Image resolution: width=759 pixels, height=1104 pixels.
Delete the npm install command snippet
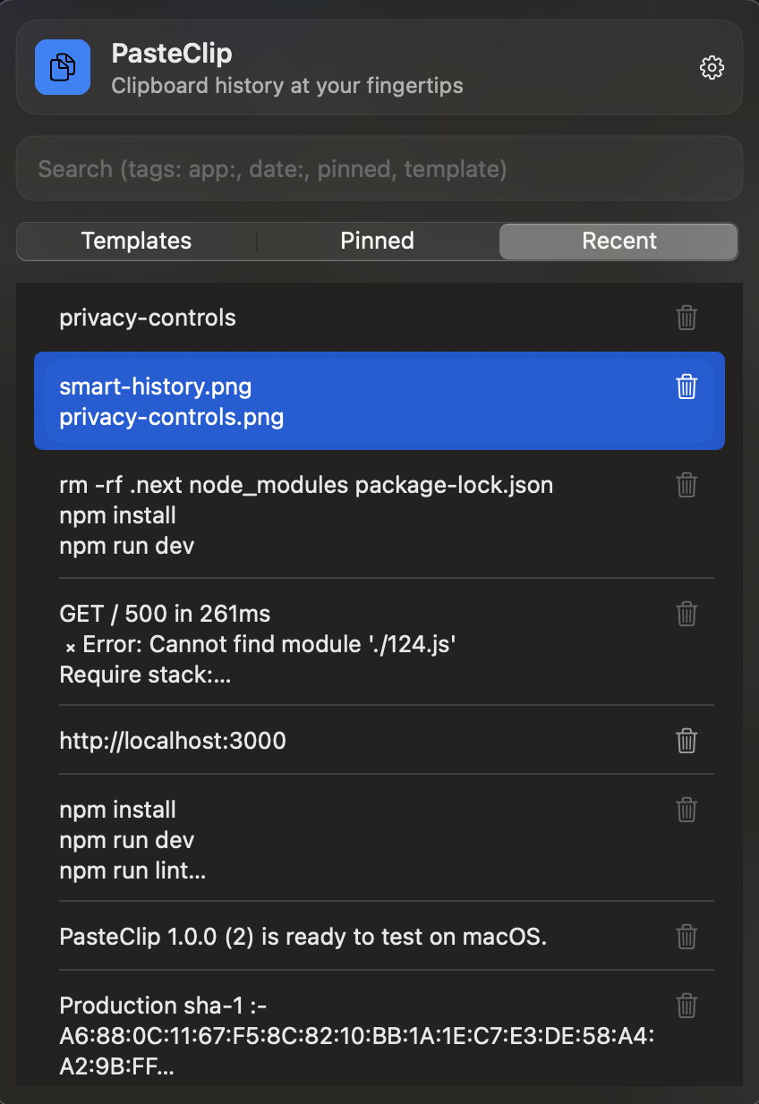pos(686,810)
